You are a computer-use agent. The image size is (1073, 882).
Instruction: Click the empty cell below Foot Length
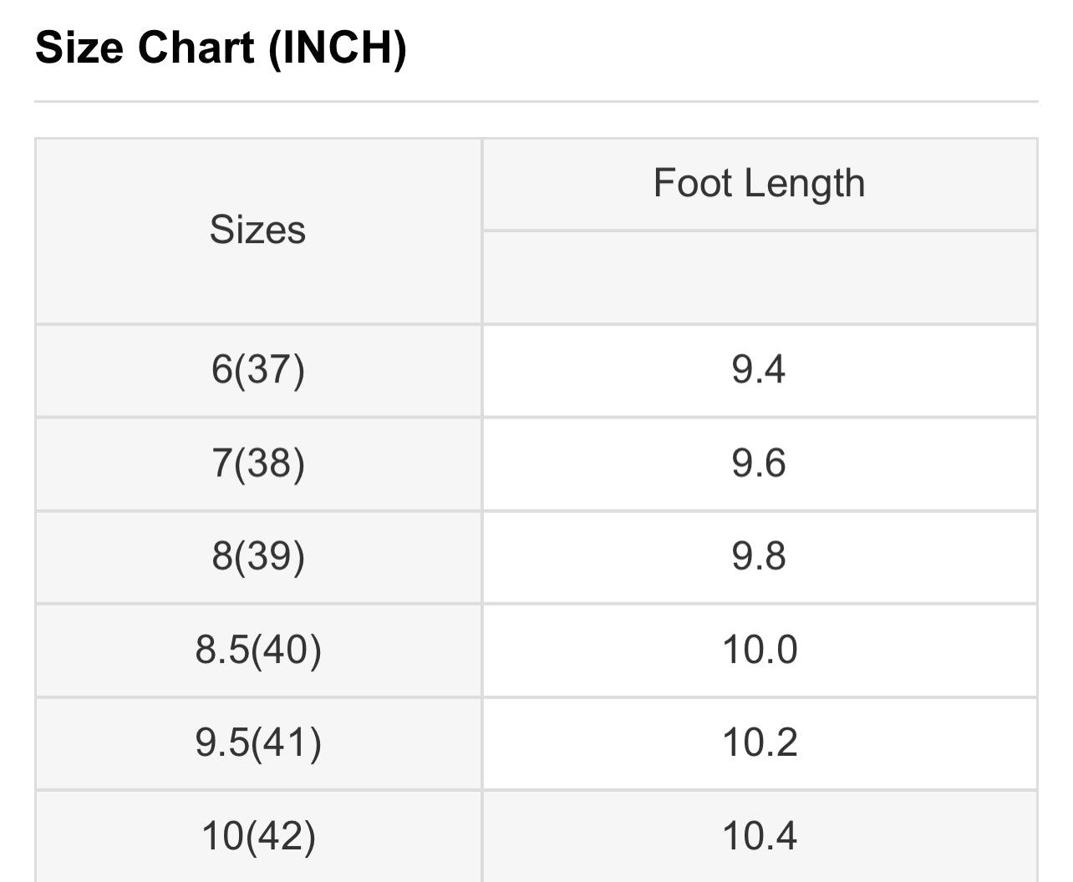tap(759, 277)
